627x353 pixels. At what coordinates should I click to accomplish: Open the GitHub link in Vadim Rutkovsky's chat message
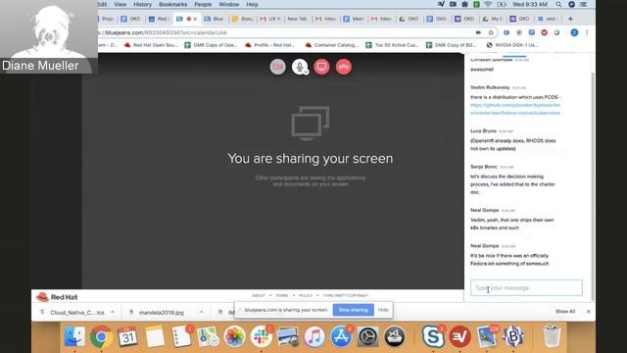coord(515,109)
